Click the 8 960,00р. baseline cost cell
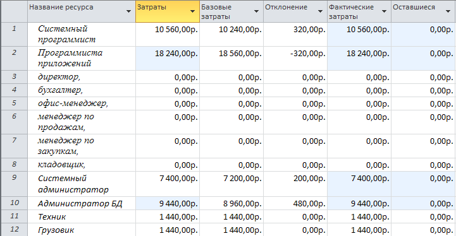Screen dimensions: 456x236 pos(231,203)
